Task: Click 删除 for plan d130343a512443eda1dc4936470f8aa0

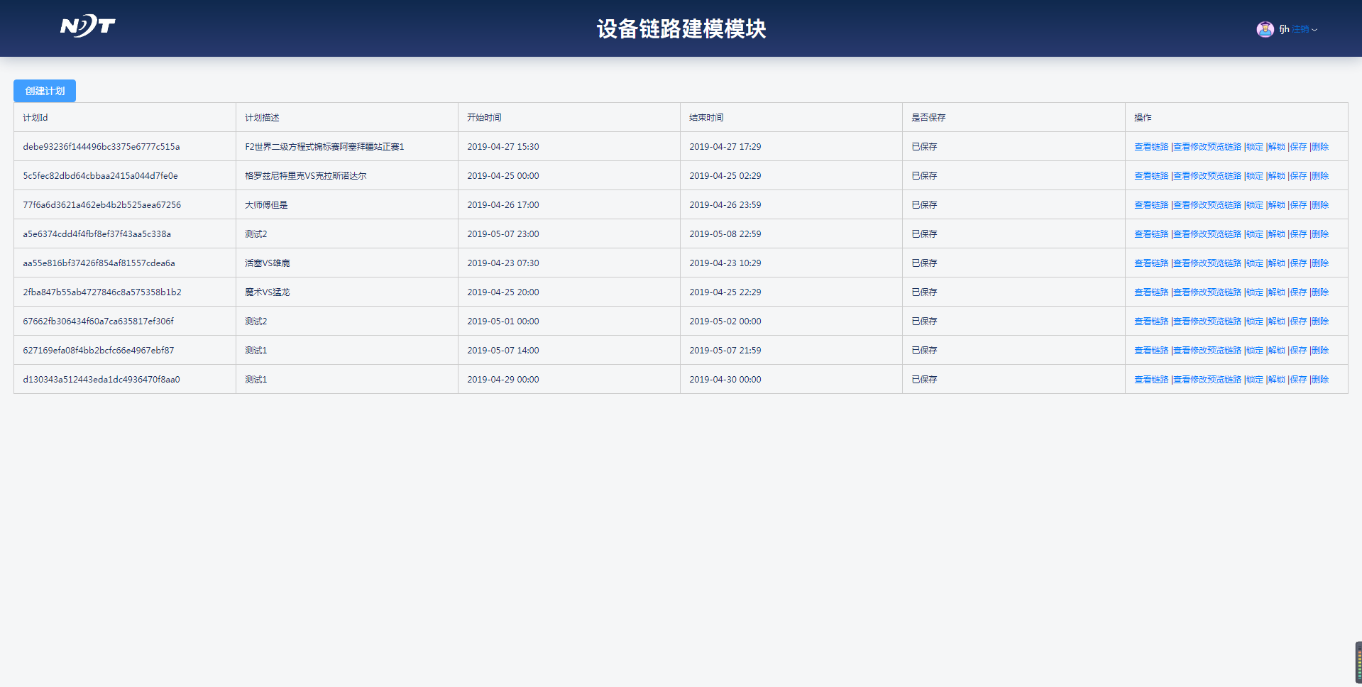Action: 1320,380
